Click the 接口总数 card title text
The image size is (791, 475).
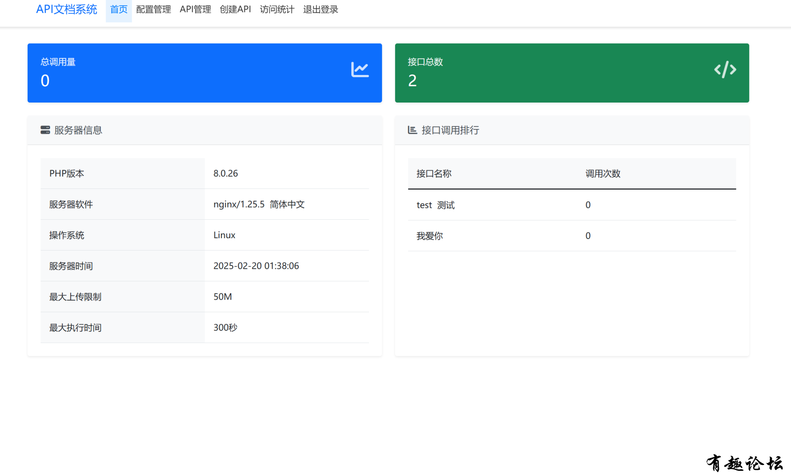pyautogui.click(x=425, y=62)
